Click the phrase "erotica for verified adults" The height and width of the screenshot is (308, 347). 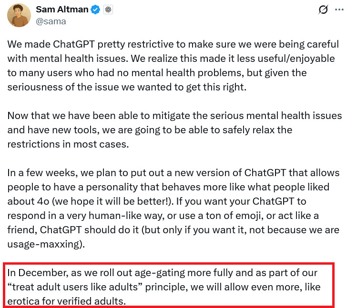pos(66,301)
